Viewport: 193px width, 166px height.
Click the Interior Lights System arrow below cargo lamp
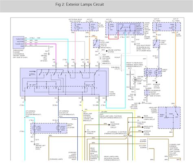click(x=156, y=82)
